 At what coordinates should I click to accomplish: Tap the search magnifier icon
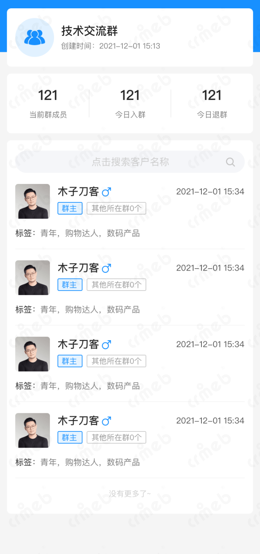point(231,162)
